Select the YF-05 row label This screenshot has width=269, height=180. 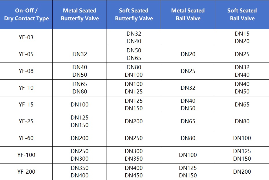(x=26, y=54)
